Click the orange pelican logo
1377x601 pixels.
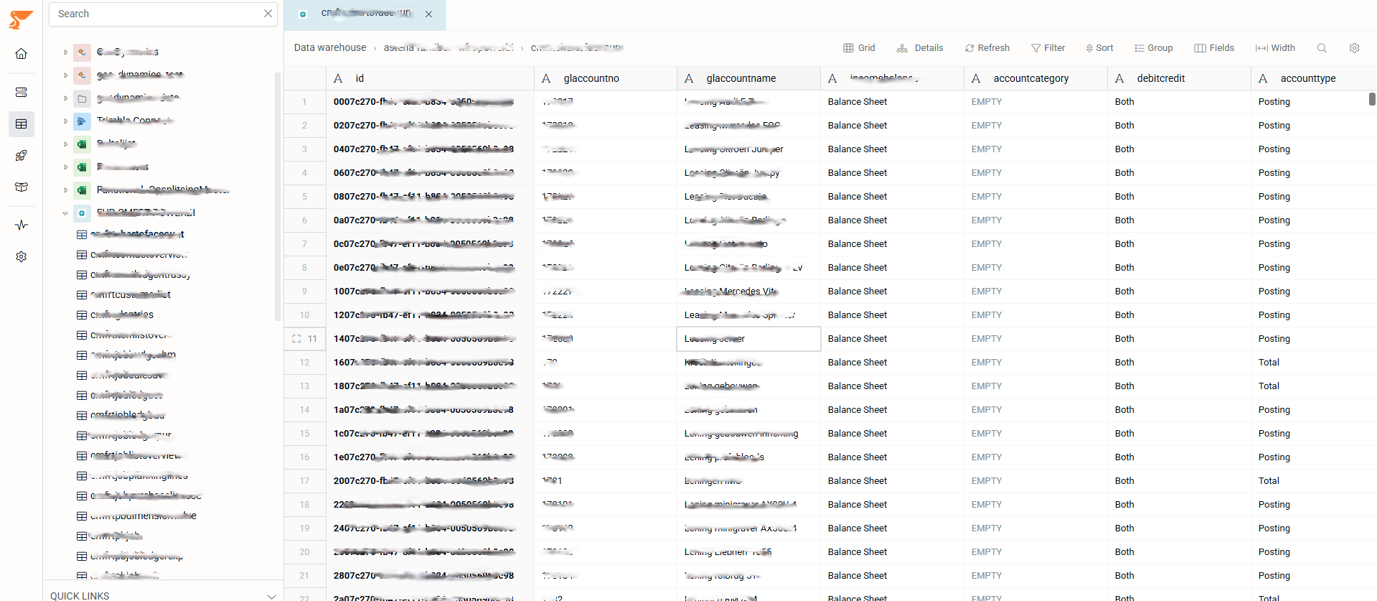(x=21, y=19)
